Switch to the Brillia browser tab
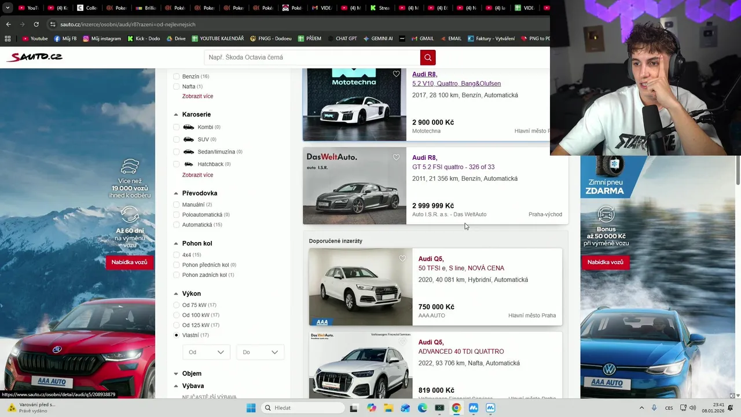 point(145,8)
